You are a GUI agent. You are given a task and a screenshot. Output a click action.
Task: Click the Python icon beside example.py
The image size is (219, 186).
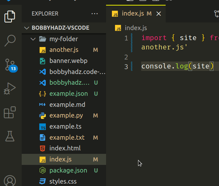pyautogui.click(x=42, y=115)
